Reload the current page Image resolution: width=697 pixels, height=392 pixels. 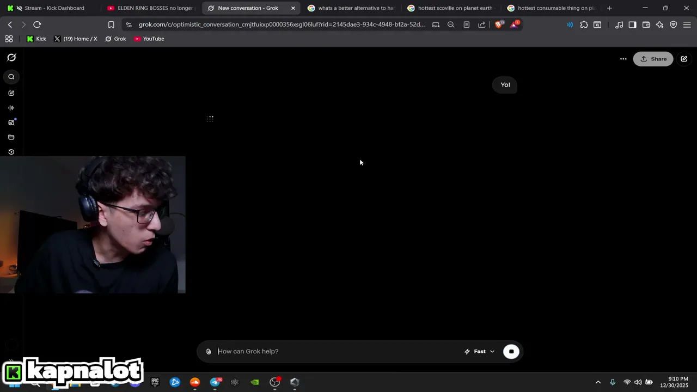coord(37,24)
